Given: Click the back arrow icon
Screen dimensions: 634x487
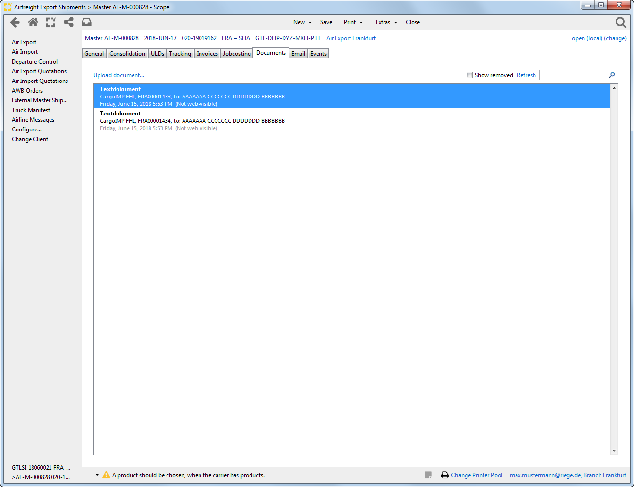Looking at the screenshot, I should pyautogui.click(x=15, y=22).
